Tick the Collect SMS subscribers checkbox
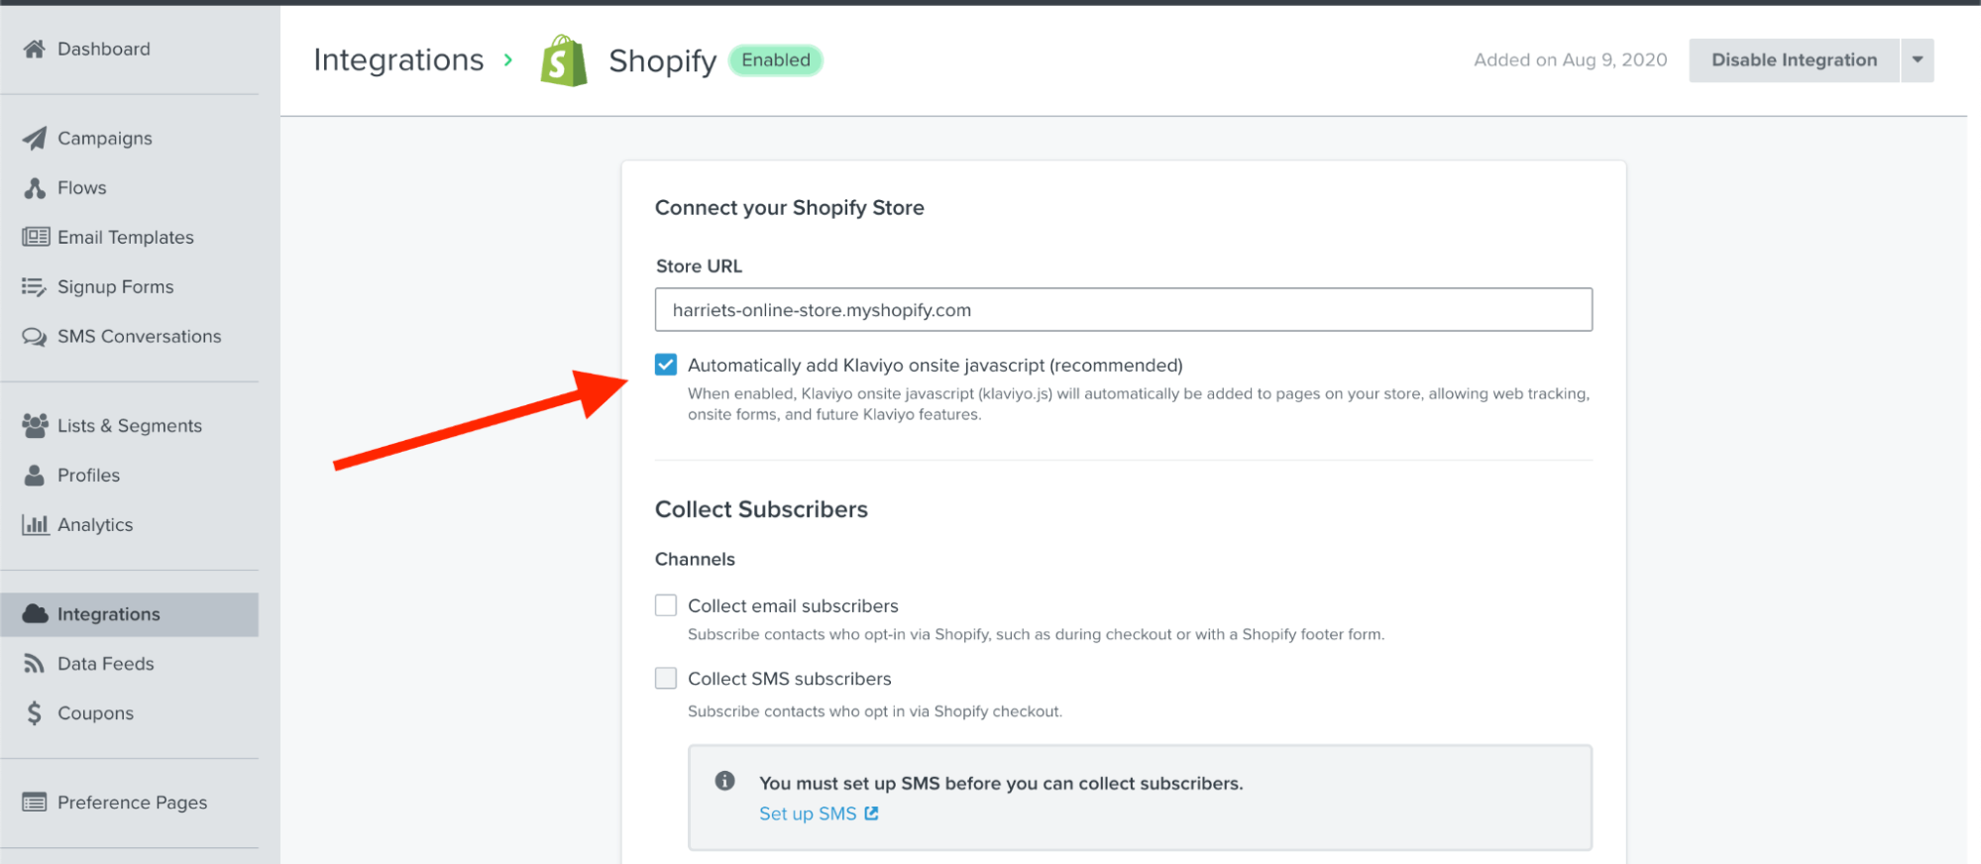This screenshot has height=864, width=1981. click(x=666, y=678)
